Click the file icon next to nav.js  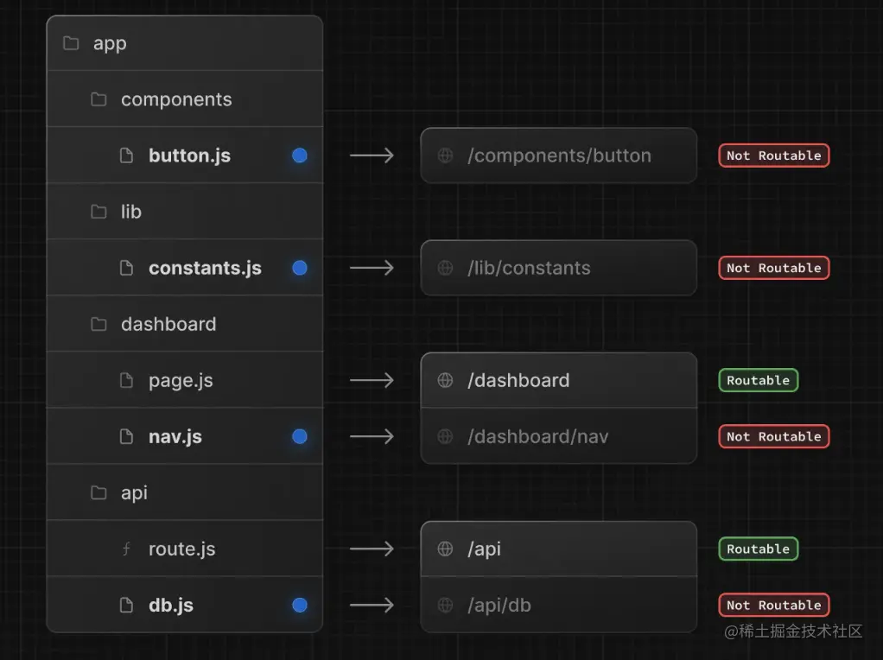[x=127, y=436]
